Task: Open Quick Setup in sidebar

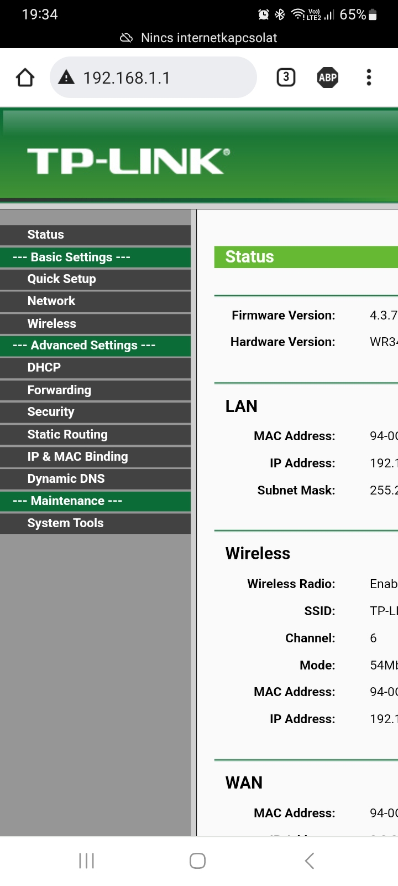Action: 61,279
